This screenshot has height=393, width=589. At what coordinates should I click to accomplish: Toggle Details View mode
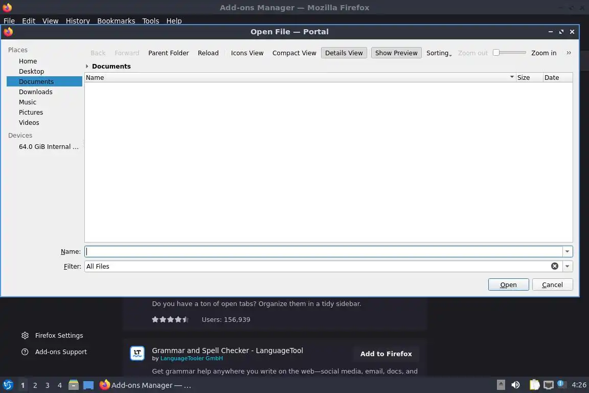pyautogui.click(x=344, y=53)
